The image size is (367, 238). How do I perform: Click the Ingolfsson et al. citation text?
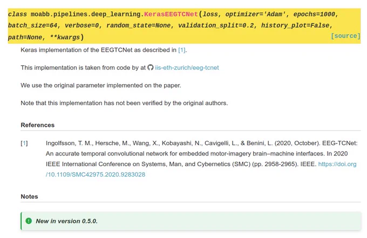point(201,159)
